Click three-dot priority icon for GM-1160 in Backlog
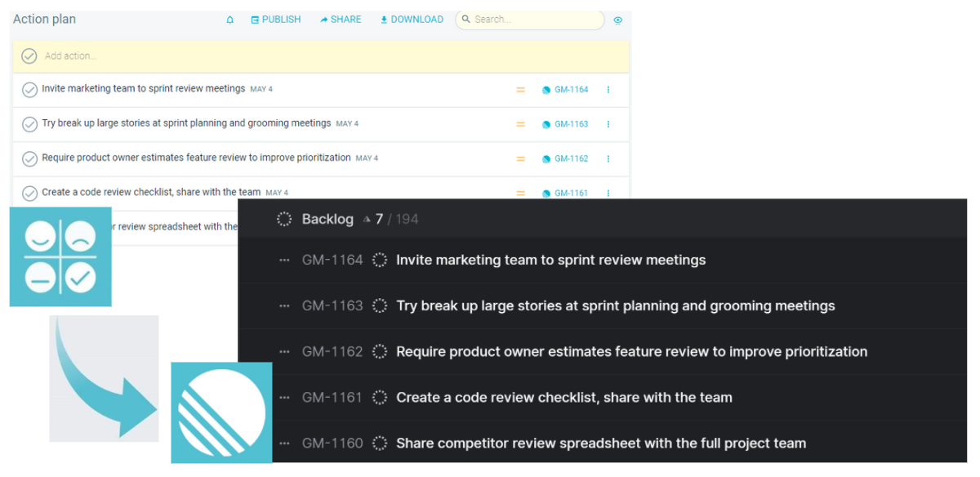The height and width of the screenshot is (477, 980). point(284,444)
